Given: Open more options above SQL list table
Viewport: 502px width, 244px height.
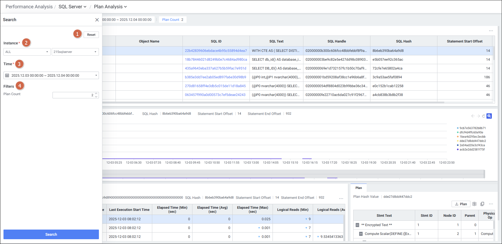Looking at the screenshot, I should coord(491,31).
